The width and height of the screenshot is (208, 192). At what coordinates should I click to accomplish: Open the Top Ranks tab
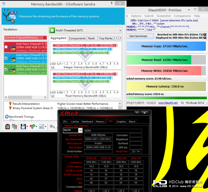[106, 38]
